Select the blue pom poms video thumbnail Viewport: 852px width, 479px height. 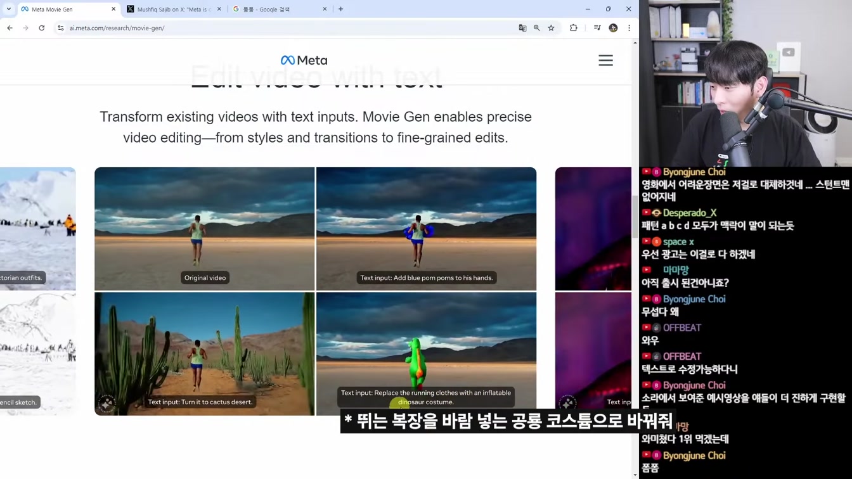[426, 229]
